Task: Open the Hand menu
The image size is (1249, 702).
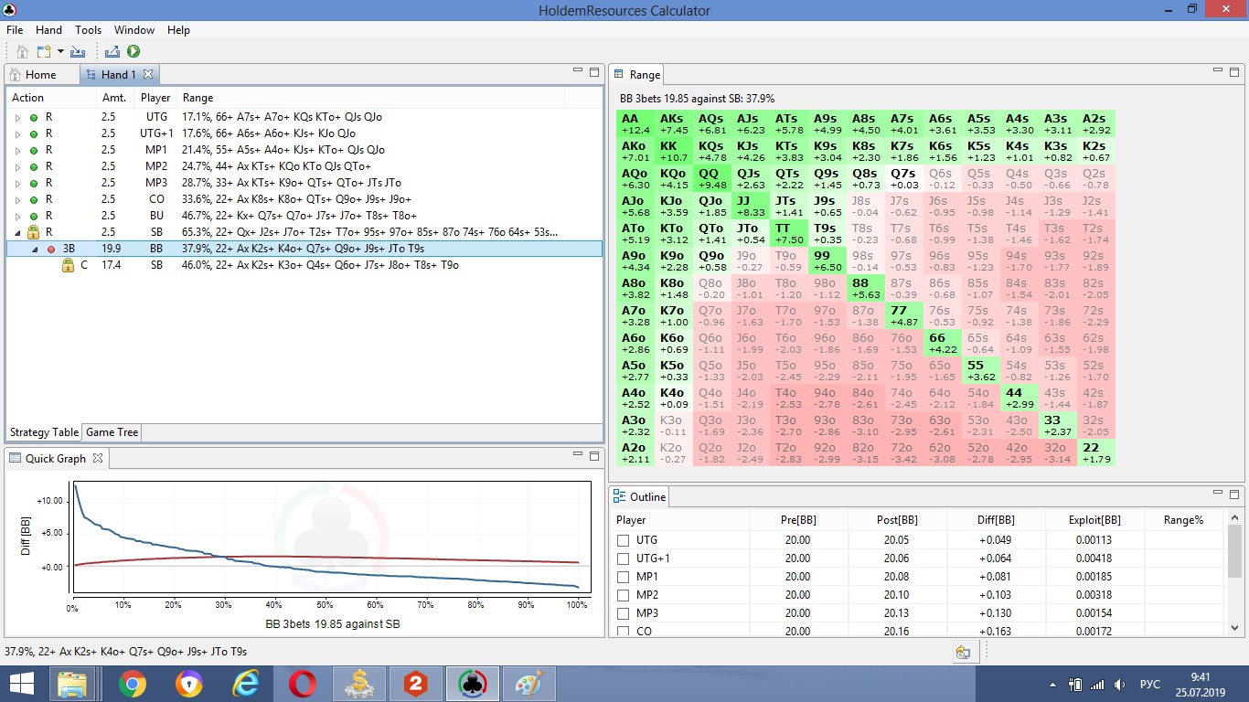Action: [x=48, y=30]
